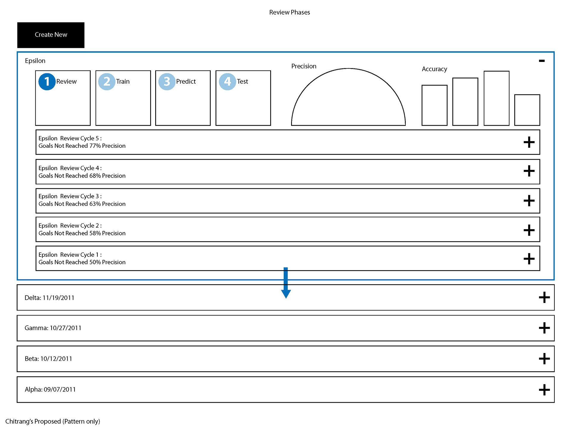Click the shortest Accuracy chart bar
This screenshot has width=572, height=429.
[527, 110]
